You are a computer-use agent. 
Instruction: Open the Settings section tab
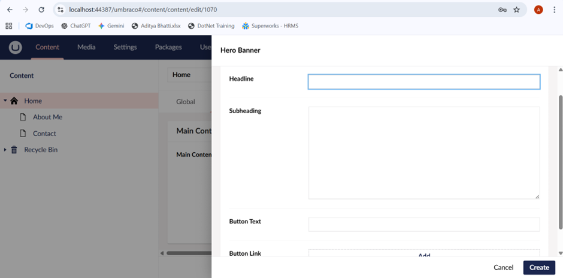tap(125, 47)
